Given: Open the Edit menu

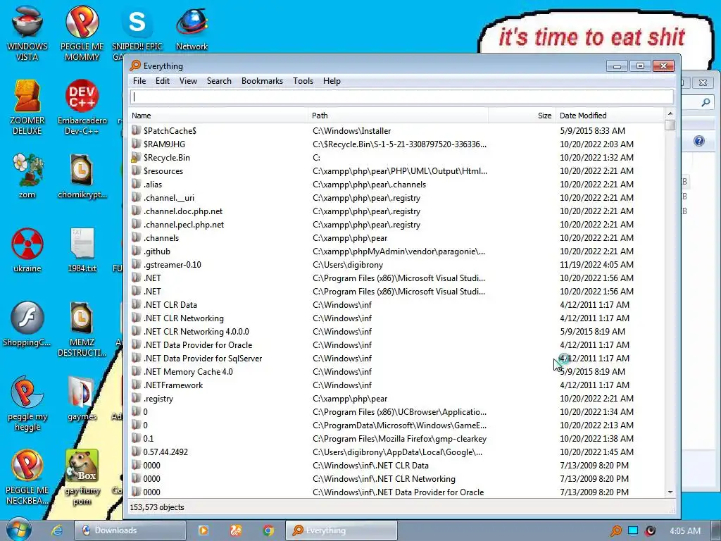Looking at the screenshot, I should pyautogui.click(x=163, y=81).
